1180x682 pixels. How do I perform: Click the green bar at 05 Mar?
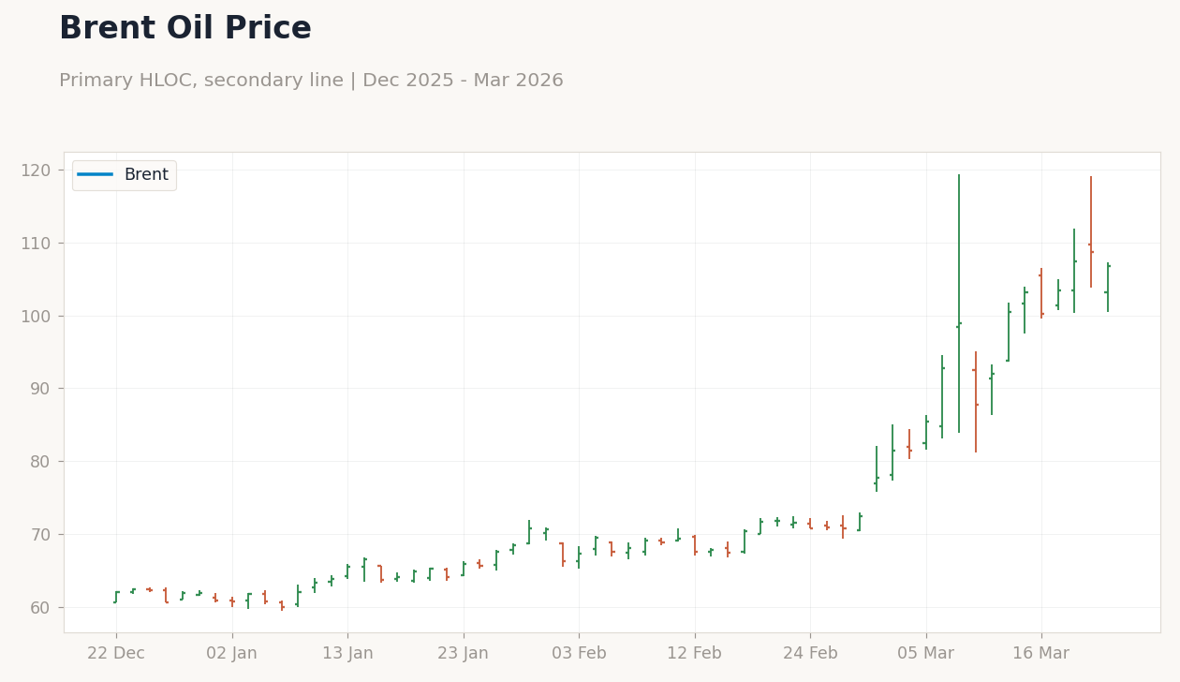pyautogui.click(x=926, y=433)
